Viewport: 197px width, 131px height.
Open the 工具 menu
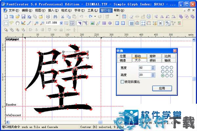(93, 10)
